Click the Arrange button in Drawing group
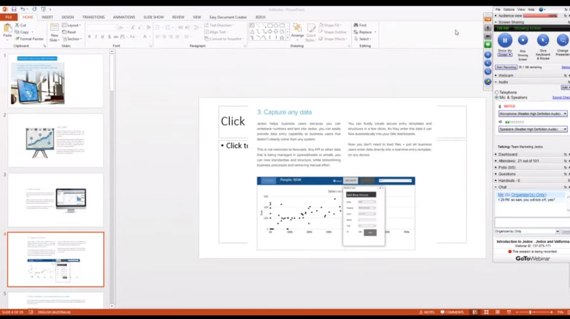This screenshot has width=570, height=319. [297, 31]
